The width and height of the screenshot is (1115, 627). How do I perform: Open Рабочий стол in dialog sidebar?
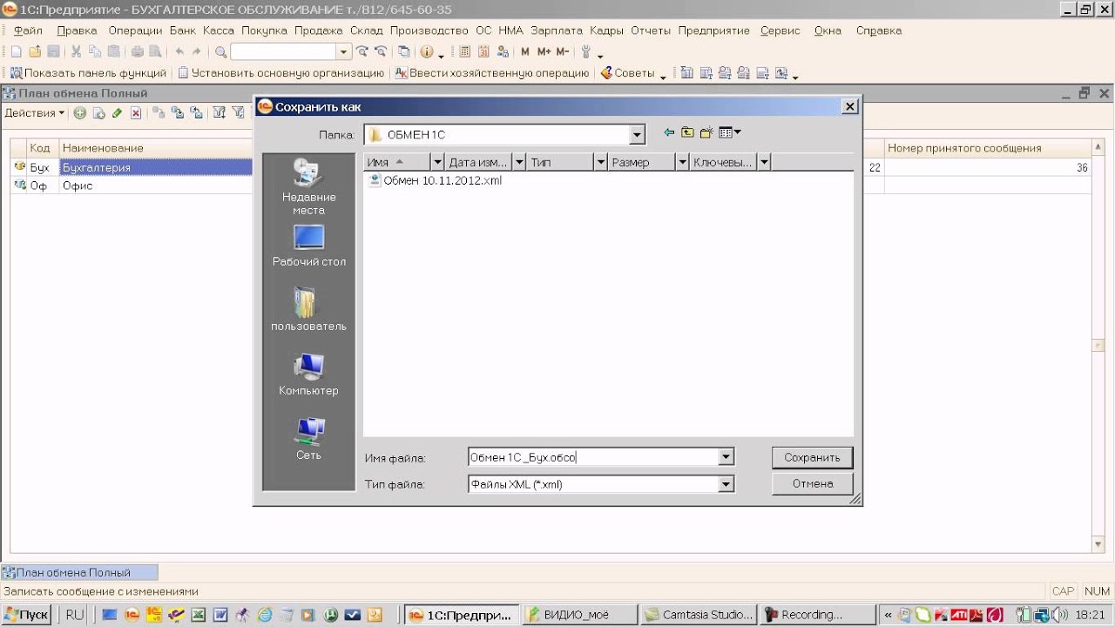coord(308,246)
